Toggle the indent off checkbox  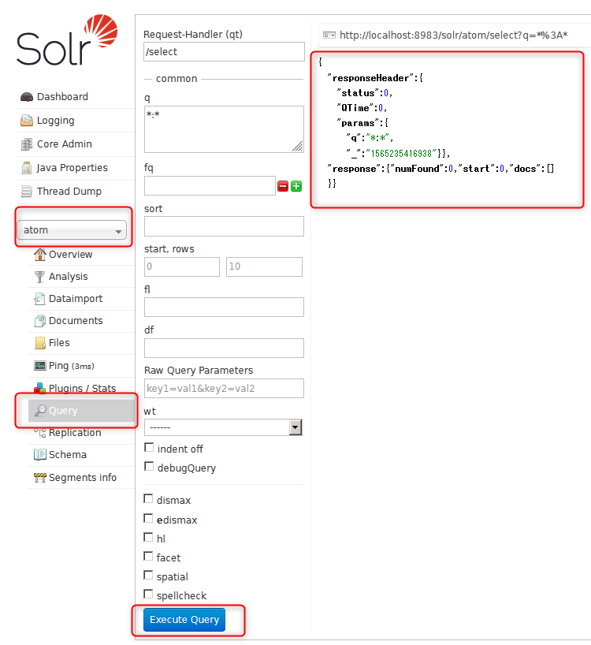tap(149, 448)
